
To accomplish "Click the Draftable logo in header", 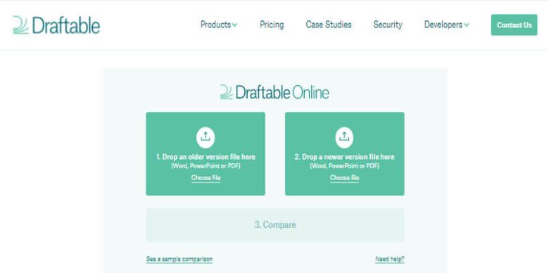I will 56,25.
